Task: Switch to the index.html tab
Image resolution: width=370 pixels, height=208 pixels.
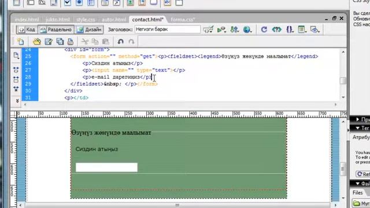Action: [27, 20]
